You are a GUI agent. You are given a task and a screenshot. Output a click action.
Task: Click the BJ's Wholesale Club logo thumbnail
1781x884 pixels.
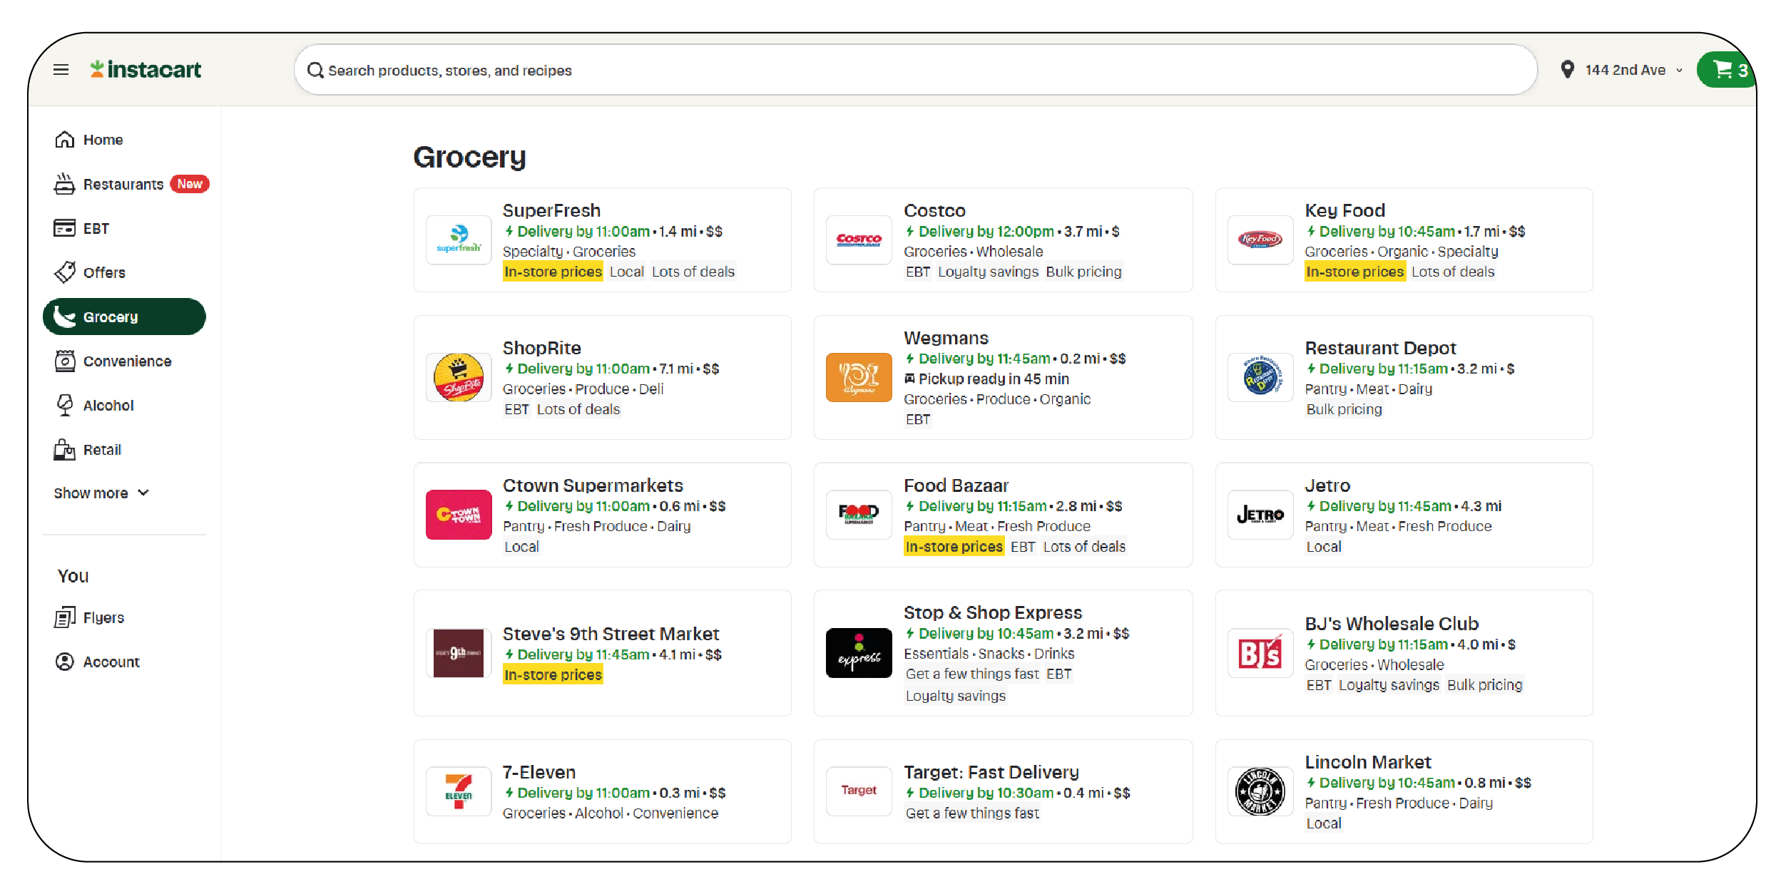point(1260,653)
